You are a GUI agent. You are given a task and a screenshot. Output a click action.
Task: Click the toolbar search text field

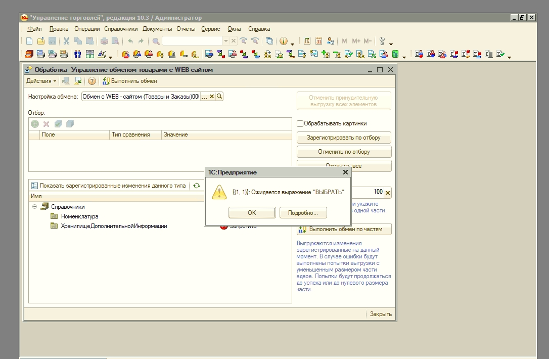192,41
